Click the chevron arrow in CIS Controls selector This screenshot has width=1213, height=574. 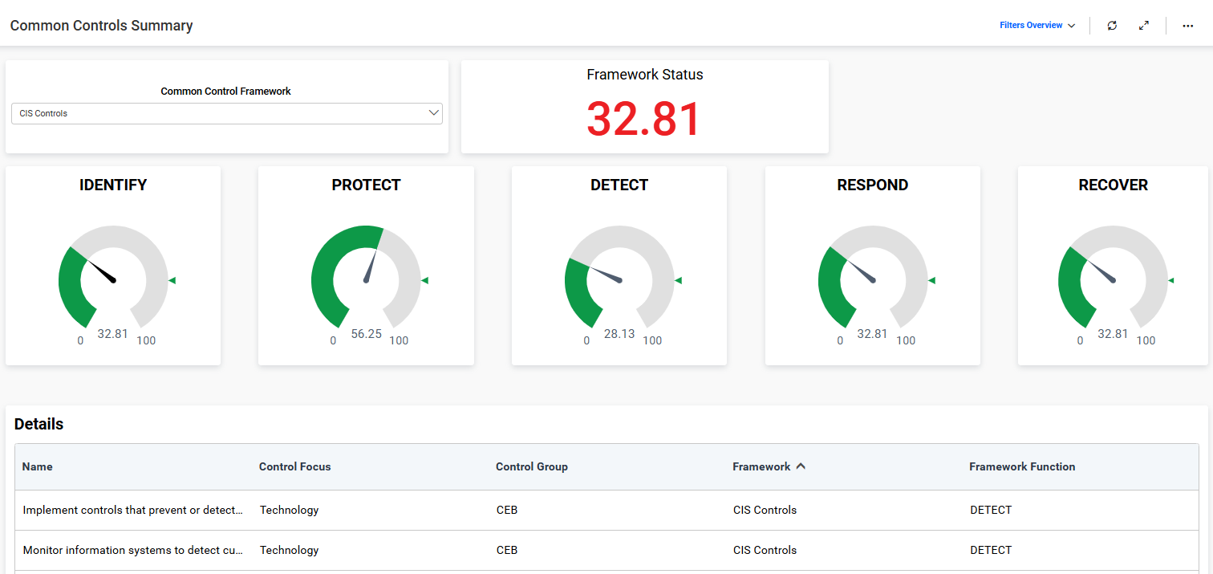click(434, 113)
